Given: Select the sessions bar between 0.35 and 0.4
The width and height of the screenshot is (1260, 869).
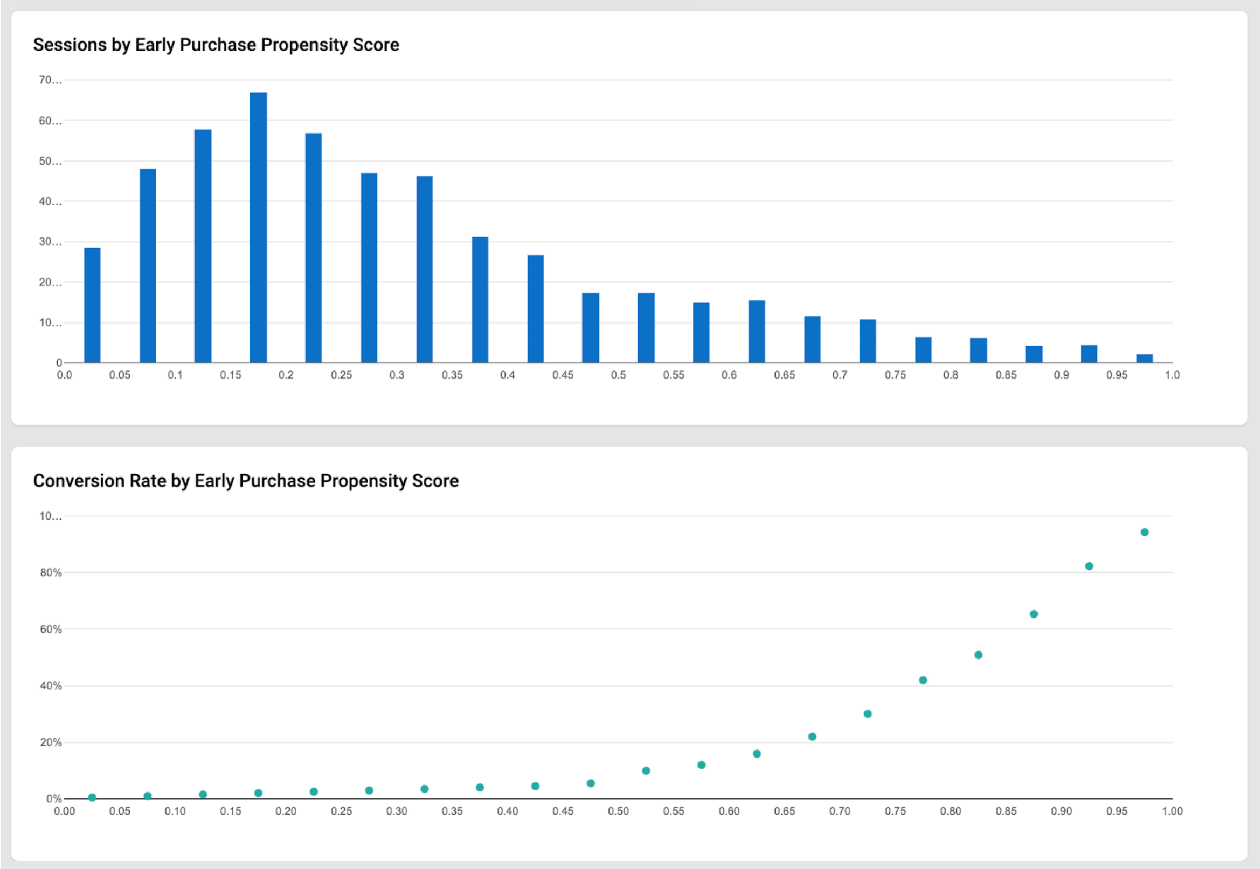Looking at the screenshot, I should coord(480,300).
